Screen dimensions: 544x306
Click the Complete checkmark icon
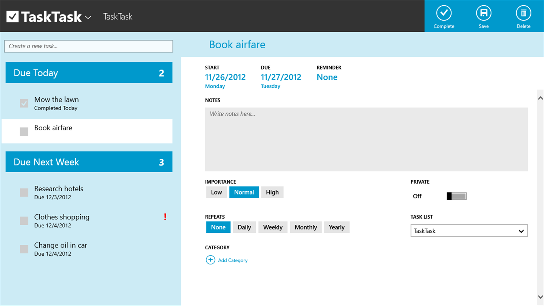point(444,13)
